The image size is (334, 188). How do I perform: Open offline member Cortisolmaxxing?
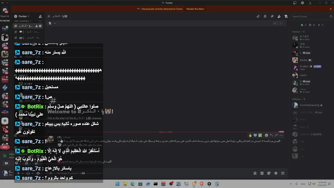point(309,105)
